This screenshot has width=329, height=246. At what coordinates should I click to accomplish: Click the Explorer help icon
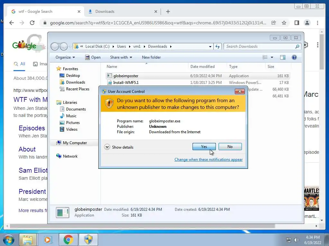[294, 57]
